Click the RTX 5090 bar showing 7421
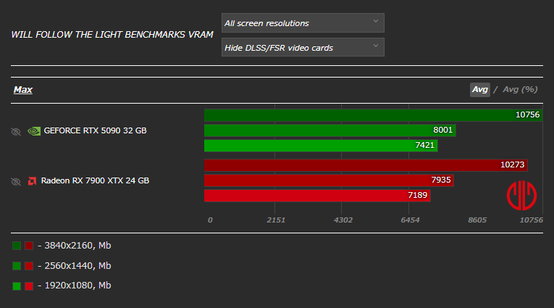 pyautogui.click(x=321, y=146)
